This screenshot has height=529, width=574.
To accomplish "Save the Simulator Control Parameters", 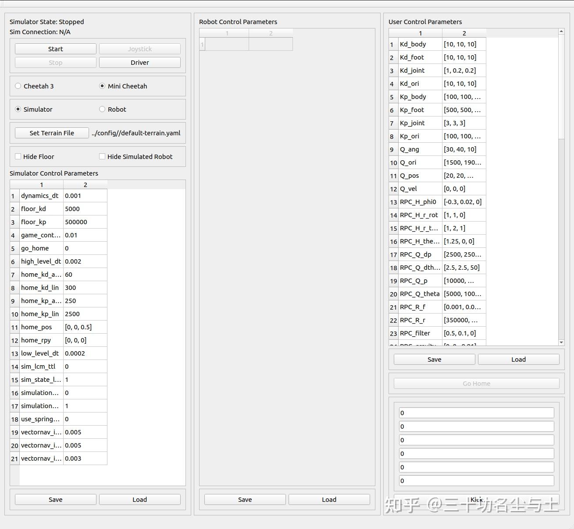I will pos(56,500).
